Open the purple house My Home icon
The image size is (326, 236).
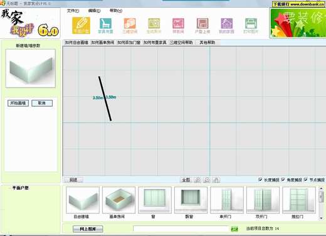(x=226, y=26)
